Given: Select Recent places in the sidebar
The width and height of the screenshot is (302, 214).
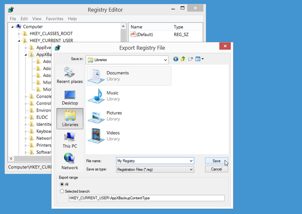Looking at the screenshot, I should point(70,75).
